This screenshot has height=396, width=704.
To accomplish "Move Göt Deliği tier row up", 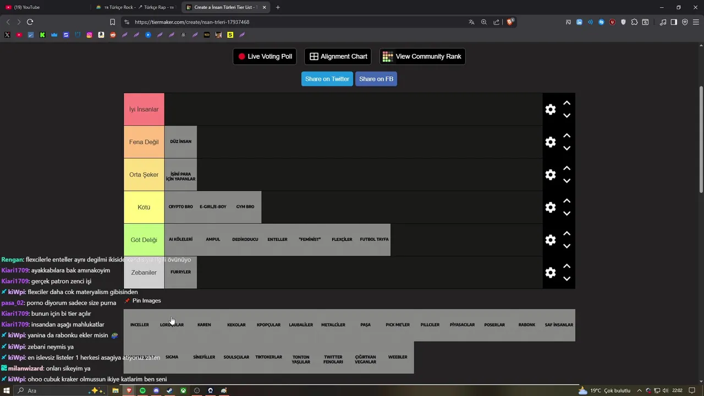I will click(566, 234).
